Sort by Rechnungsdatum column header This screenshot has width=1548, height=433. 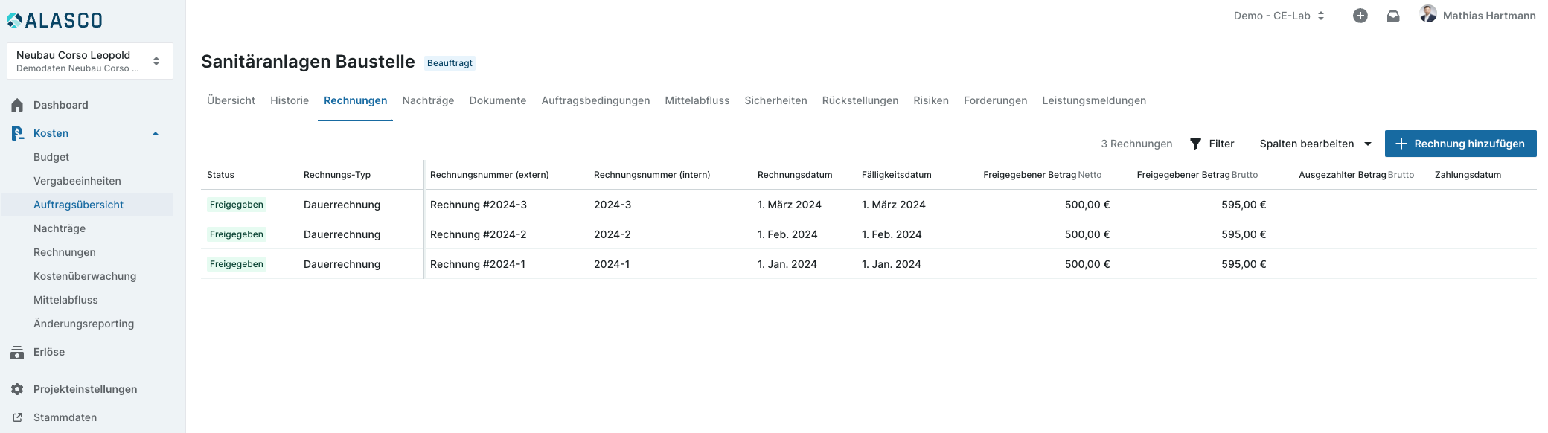[794, 175]
